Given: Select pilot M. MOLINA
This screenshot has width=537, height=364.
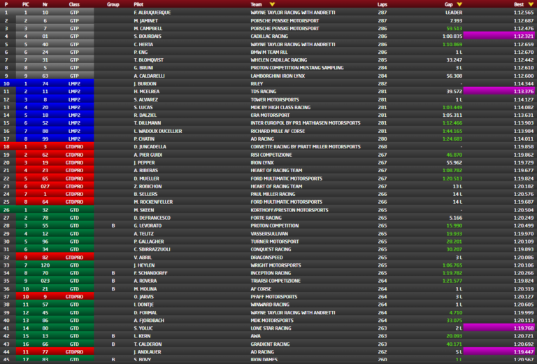Looking at the screenshot, I should 145,289.
